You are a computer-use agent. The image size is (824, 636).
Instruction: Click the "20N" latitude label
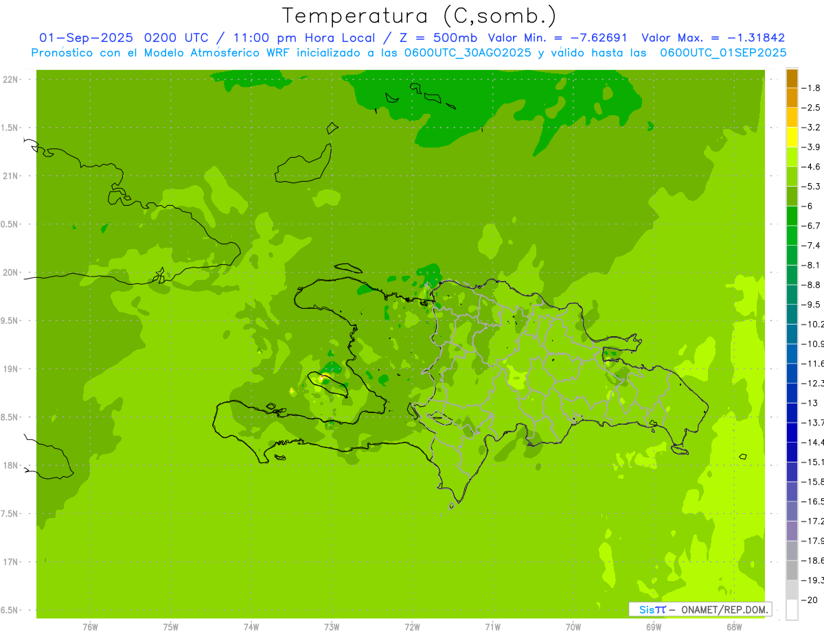pyautogui.click(x=10, y=272)
